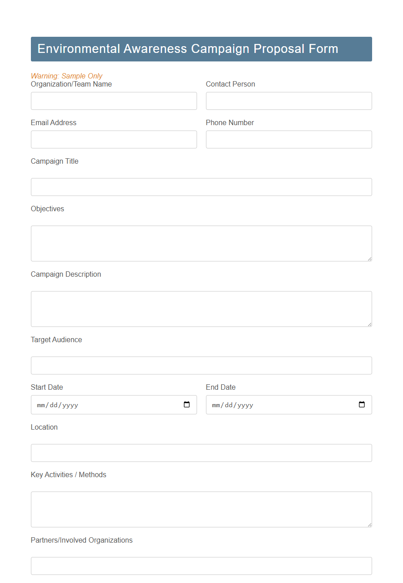403x583 pixels.
Task: Select the year segment of Start Date
Action: coord(69,405)
